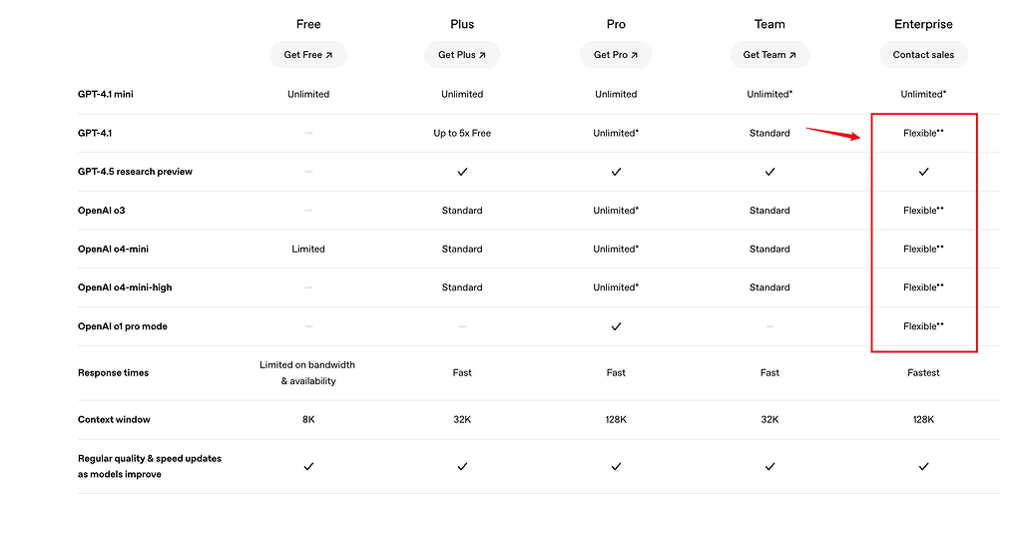This screenshot has width=1033, height=533.
Task: Select the Get Team button
Action: pyautogui.click(x=770, y=55)
